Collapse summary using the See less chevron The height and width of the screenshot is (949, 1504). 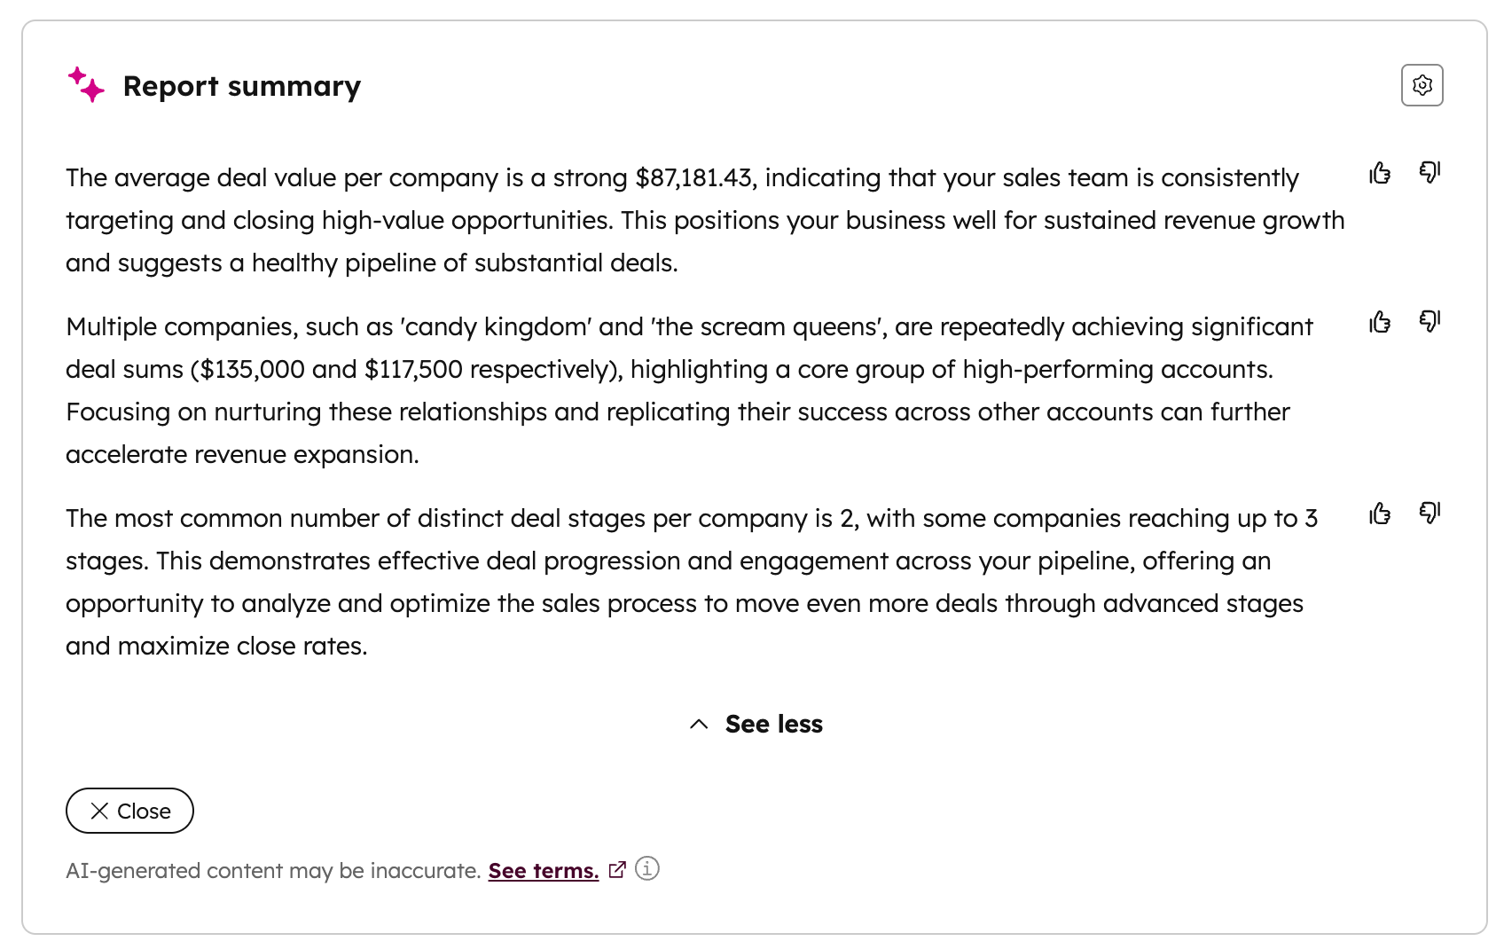pos(699,725)
